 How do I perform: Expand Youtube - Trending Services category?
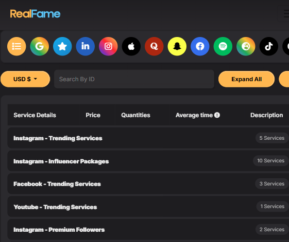148,207
